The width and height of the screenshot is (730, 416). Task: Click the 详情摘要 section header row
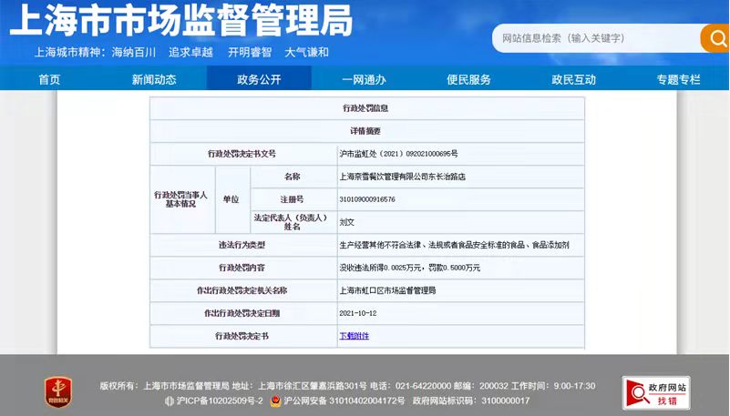point(366,131)
